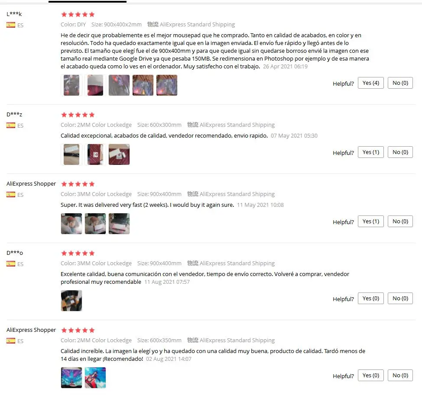The width and height of the screenshot is (422, 395).
Task: Open fifth photo thumbnail in L***k's review
Action: coord(167,85)
